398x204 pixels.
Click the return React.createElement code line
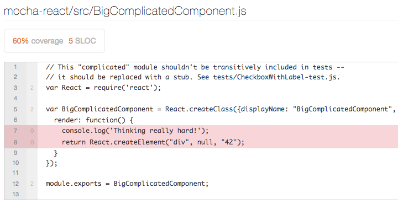[153, 142]
